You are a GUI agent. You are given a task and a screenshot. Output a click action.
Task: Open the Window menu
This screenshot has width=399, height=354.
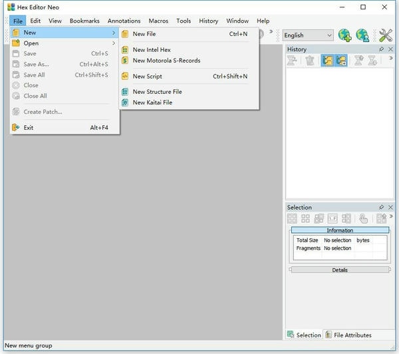pyautogui.click(x=237, y=21)
